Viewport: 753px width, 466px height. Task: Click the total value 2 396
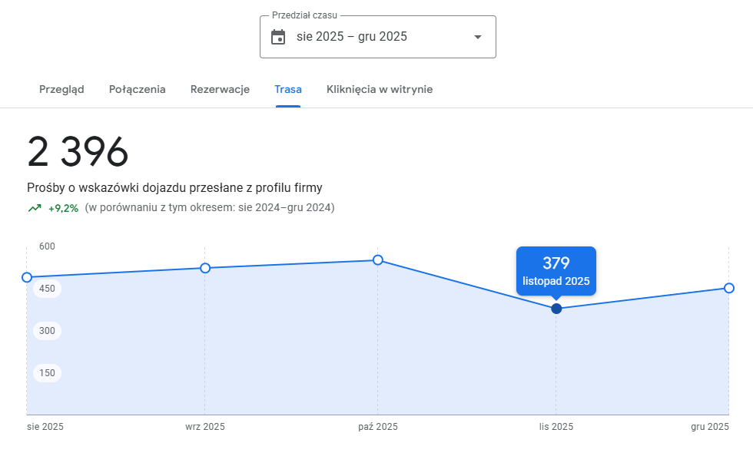[x=77, y=151]
